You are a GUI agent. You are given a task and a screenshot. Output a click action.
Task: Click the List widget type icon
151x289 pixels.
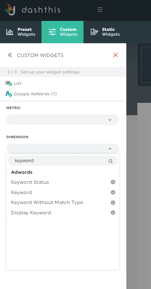[x=8, y=83]
